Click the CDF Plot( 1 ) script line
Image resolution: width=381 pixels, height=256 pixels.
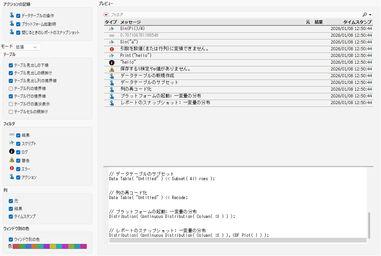click(x=189, y=235)
